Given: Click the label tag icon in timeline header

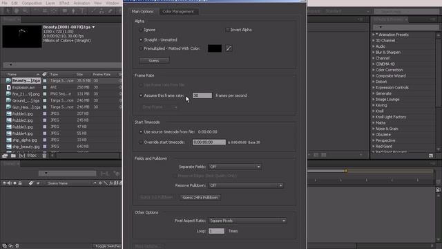Looking at the screenshot, I should [x=30, y=183].
